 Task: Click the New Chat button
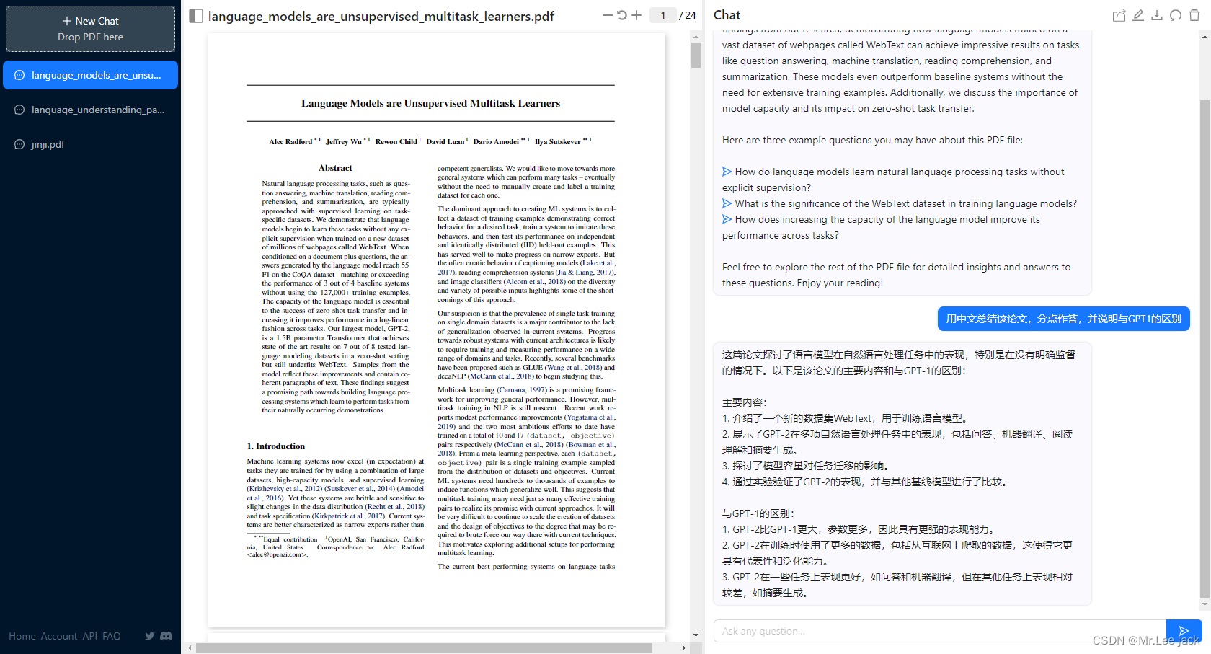point(90,29)
